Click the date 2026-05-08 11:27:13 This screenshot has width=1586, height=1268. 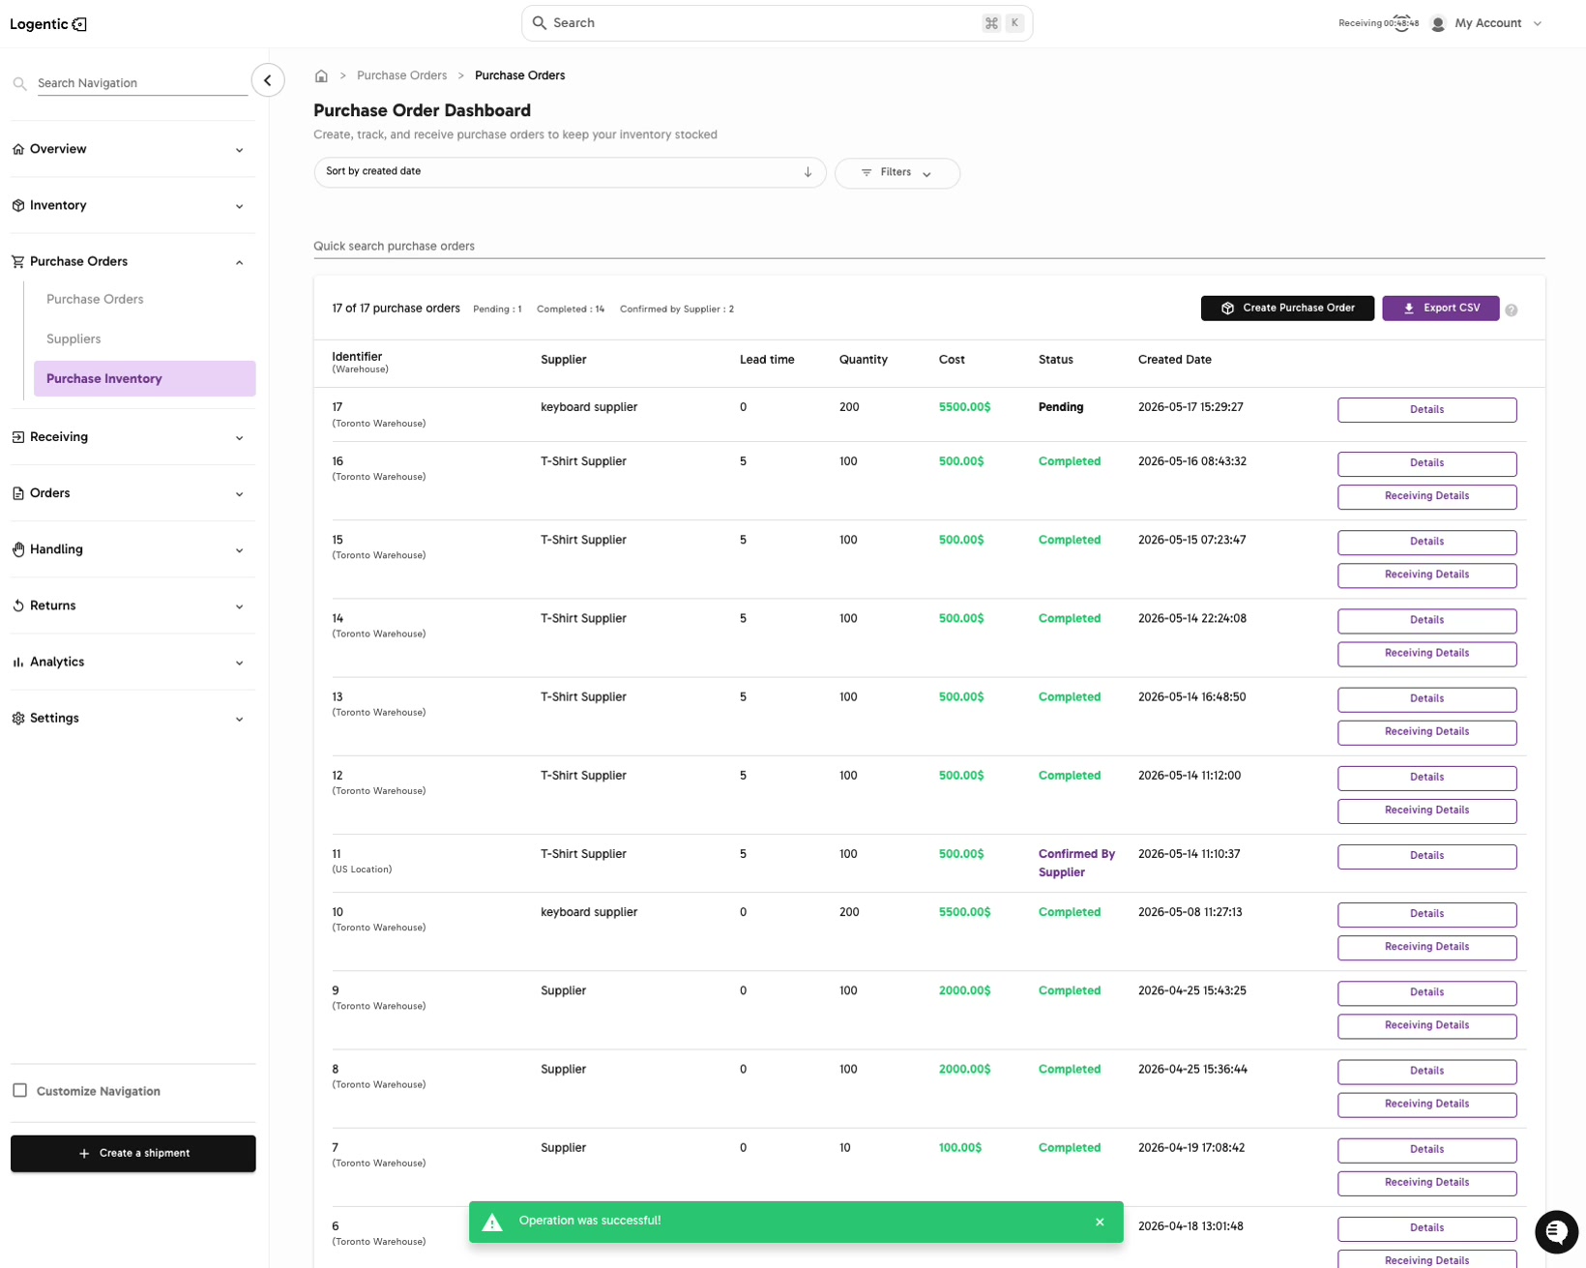(x=1189, y=912)
